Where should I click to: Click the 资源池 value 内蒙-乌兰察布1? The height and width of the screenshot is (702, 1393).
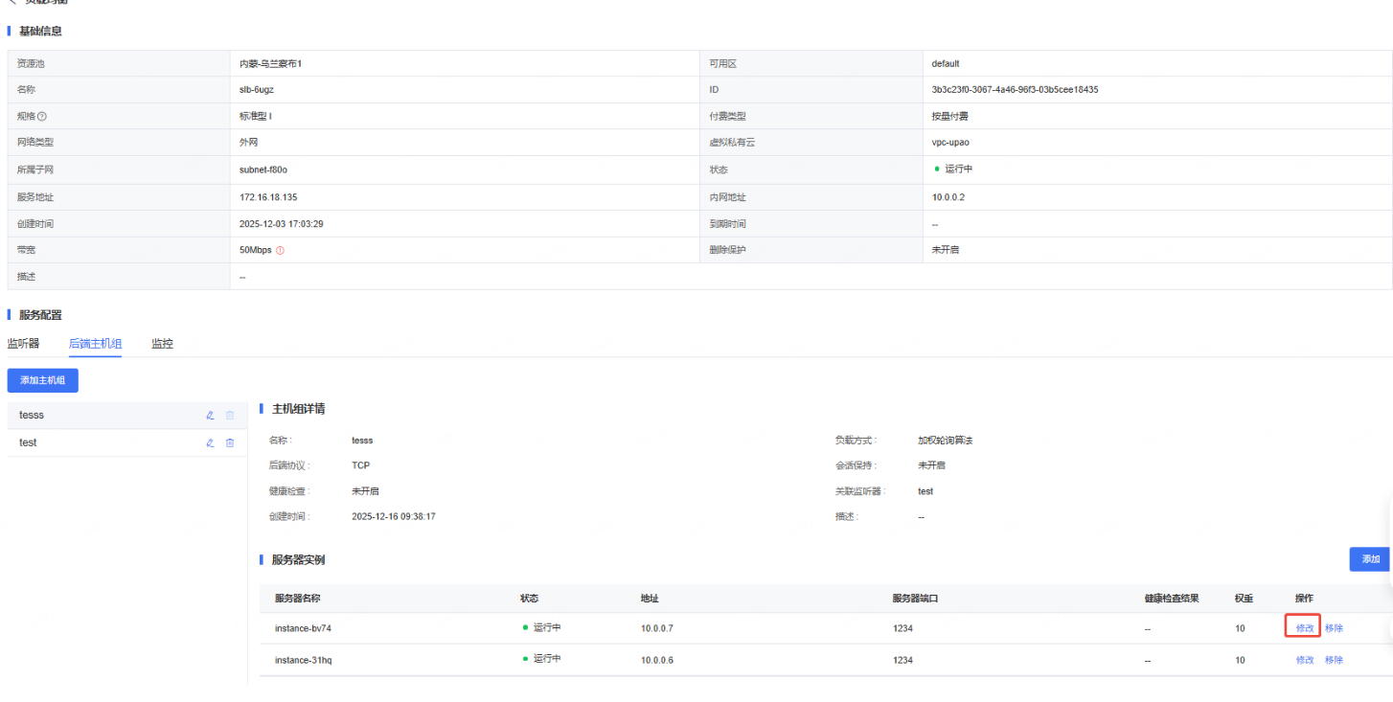pos(271,63)
